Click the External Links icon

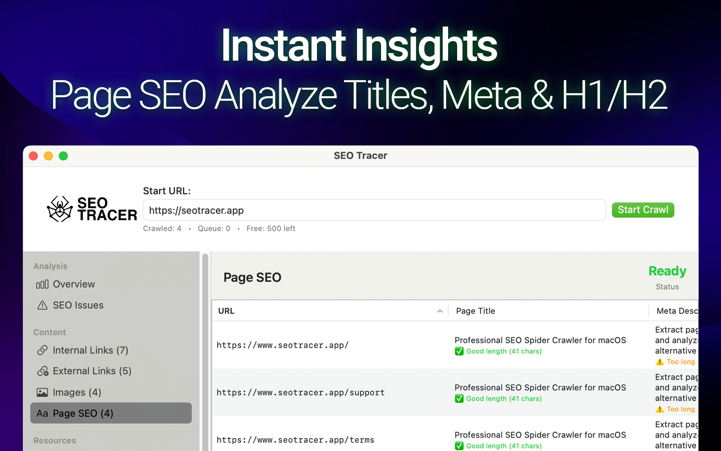(43, 371)
